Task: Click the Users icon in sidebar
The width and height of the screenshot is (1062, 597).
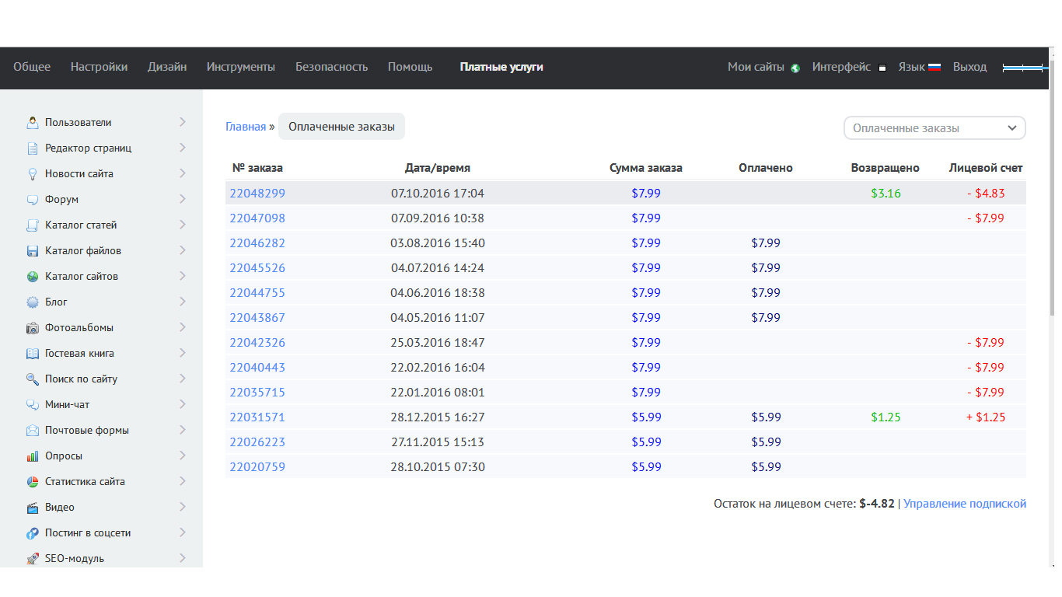Action: coord(33,122)
